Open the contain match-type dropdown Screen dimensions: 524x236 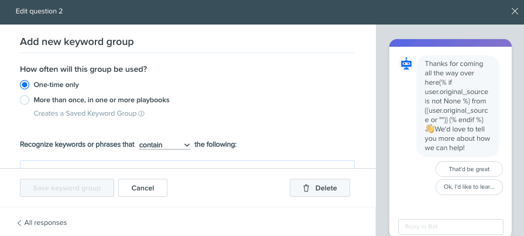click(x=165, y=145)
